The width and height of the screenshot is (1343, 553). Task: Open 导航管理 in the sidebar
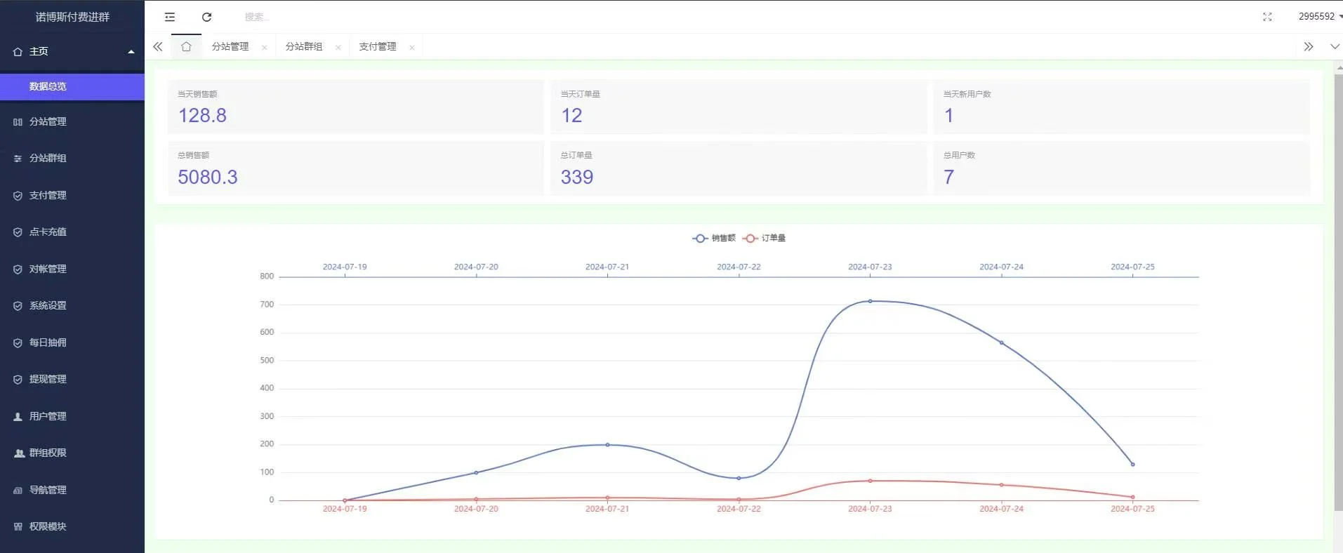coord(72,490)
